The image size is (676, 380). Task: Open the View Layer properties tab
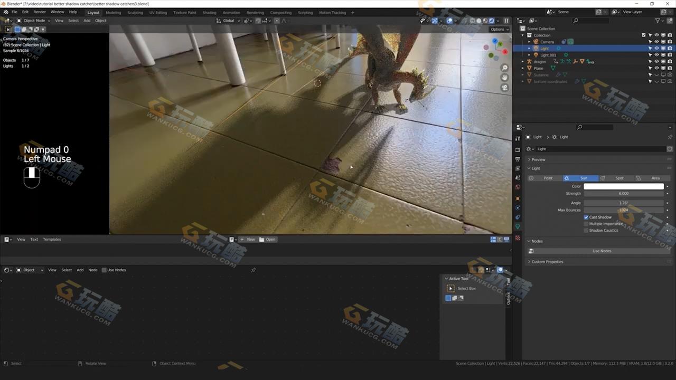pyautogui.click(x=518, y=168)
